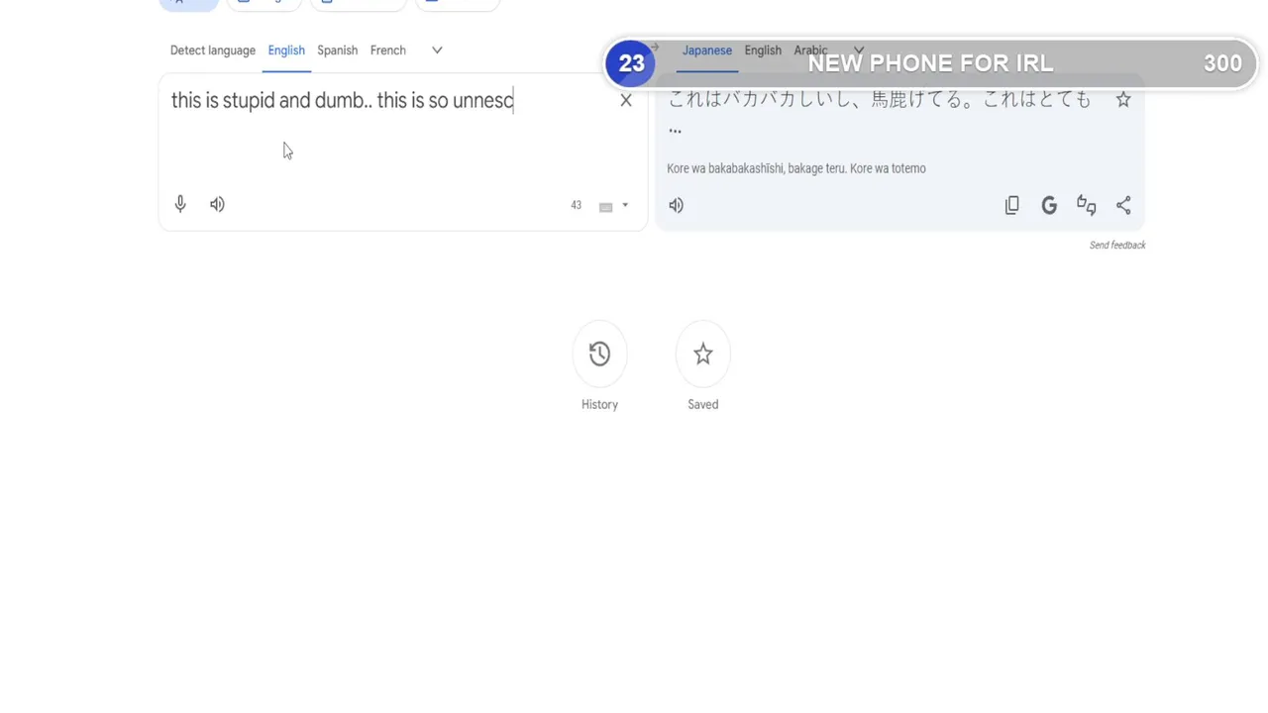Image resolution: width=1268 pixels, height=713 pixels.
Task: Select English as source language
Action: (x=286, y=51)
